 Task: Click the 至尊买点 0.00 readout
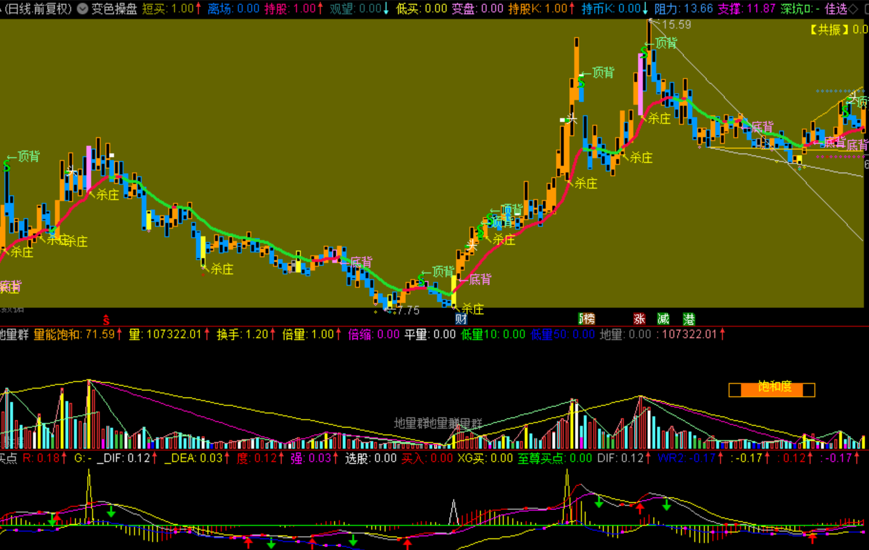coord(555,458)
